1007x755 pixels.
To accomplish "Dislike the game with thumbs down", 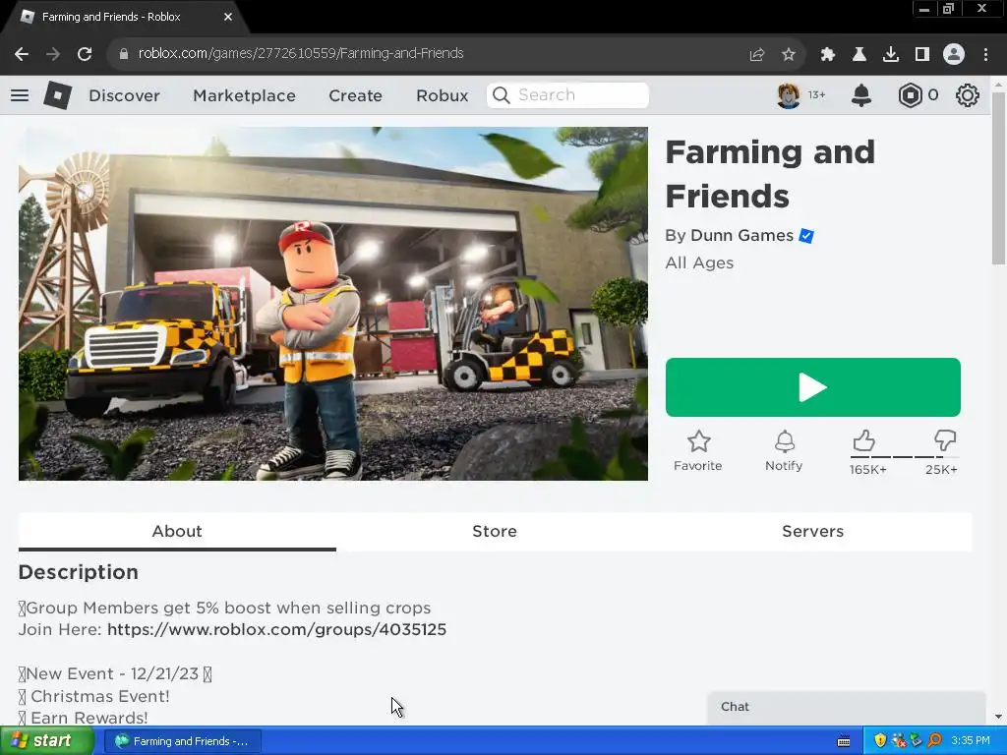I will (x=945, y=441).
